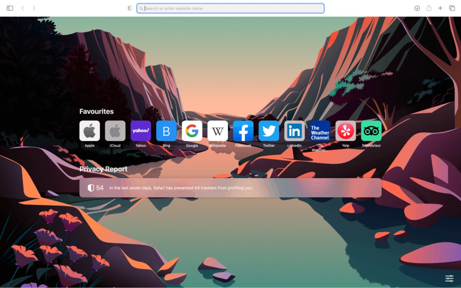The image size is (461, 288).
Task: Add a new tab
Action: tap(440, 8)
